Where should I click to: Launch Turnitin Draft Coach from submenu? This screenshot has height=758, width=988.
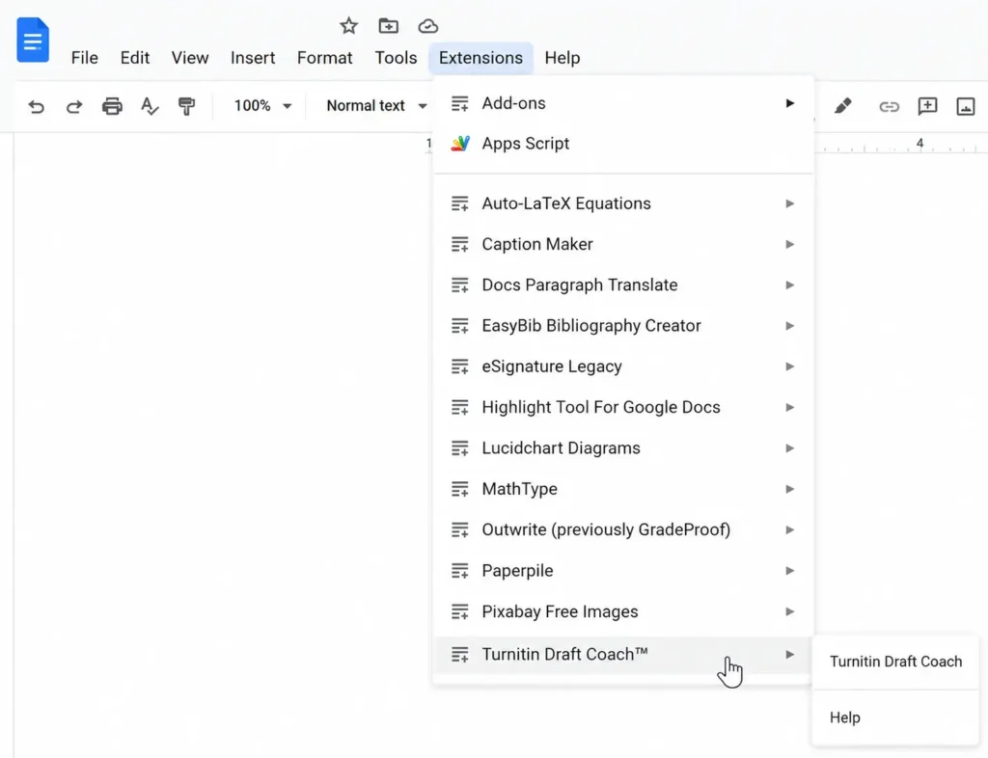tap(895, 662)
